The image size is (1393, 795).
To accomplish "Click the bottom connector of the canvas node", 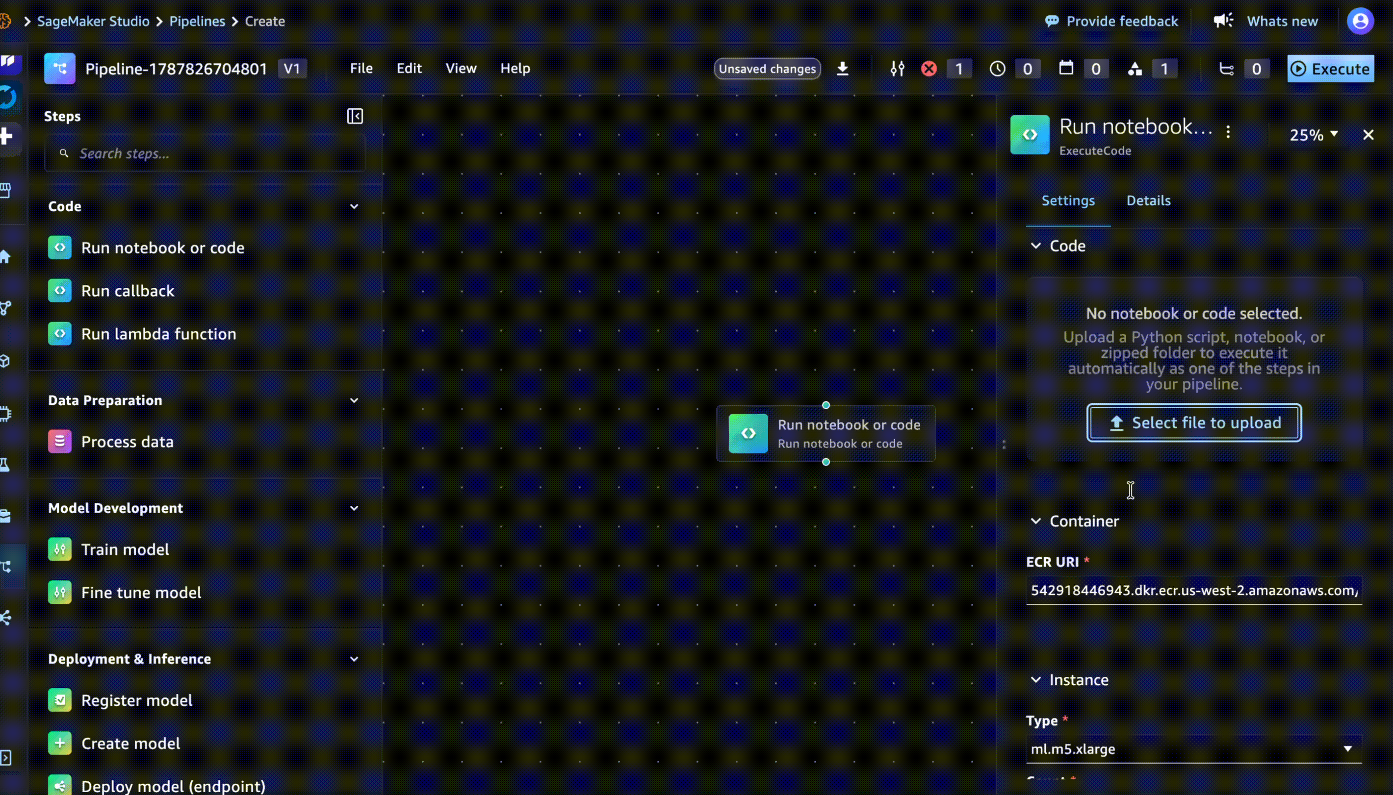I will pyautogui.click(x=825, y=462).
